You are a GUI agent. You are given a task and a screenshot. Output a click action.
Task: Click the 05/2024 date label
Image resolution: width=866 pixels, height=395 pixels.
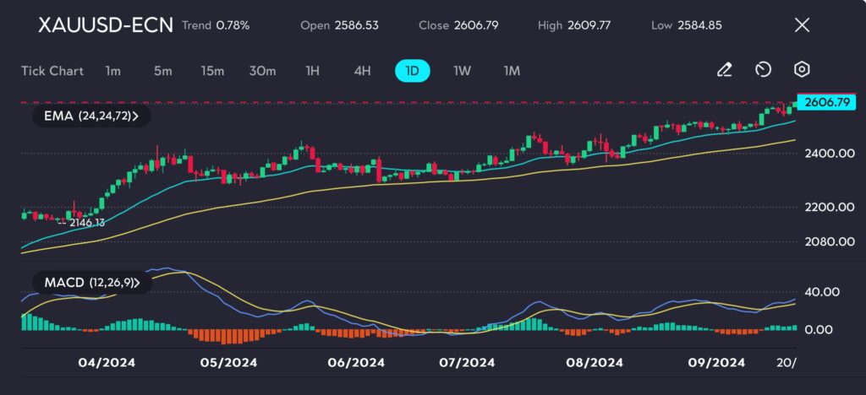[229, 363]
